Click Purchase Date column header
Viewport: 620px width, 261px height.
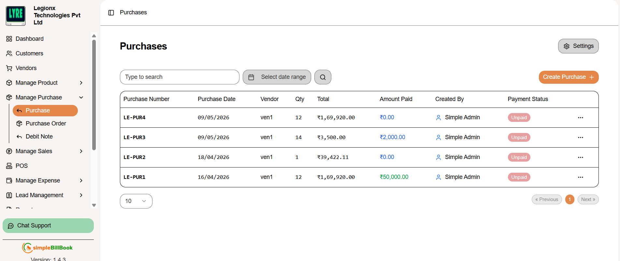click(217, 99)
